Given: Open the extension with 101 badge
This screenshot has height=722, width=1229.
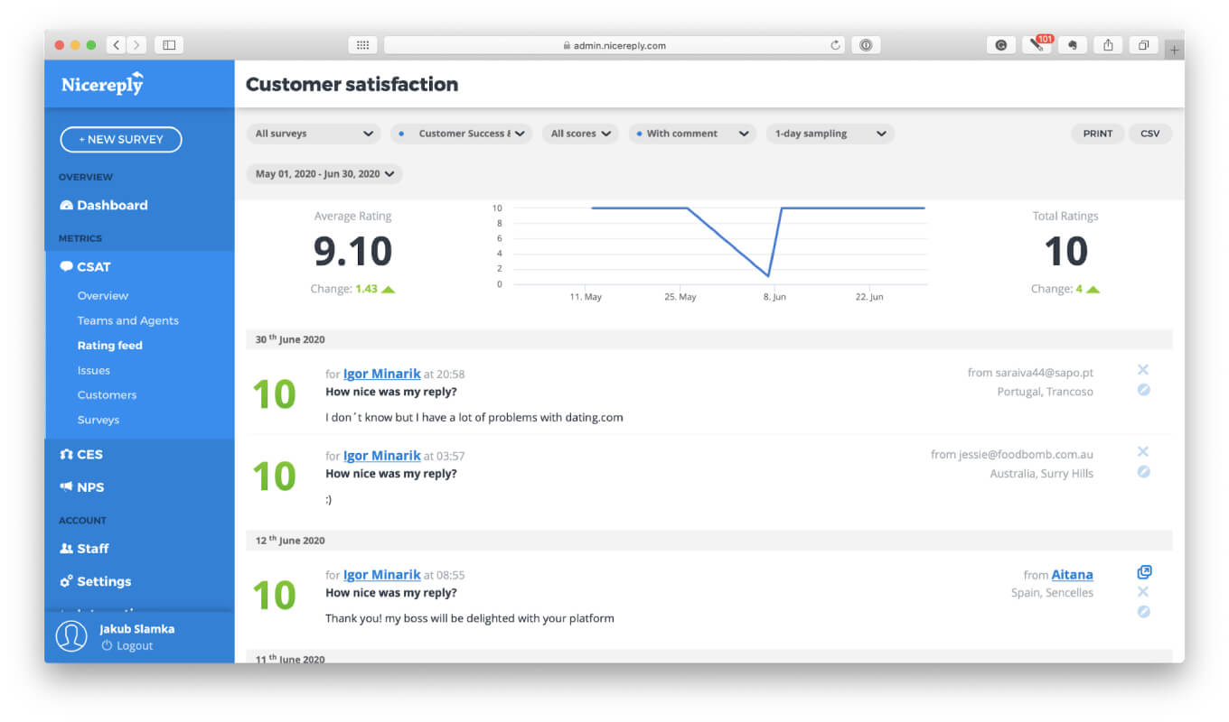Looking at the screenshot, I should point(1037,45).
